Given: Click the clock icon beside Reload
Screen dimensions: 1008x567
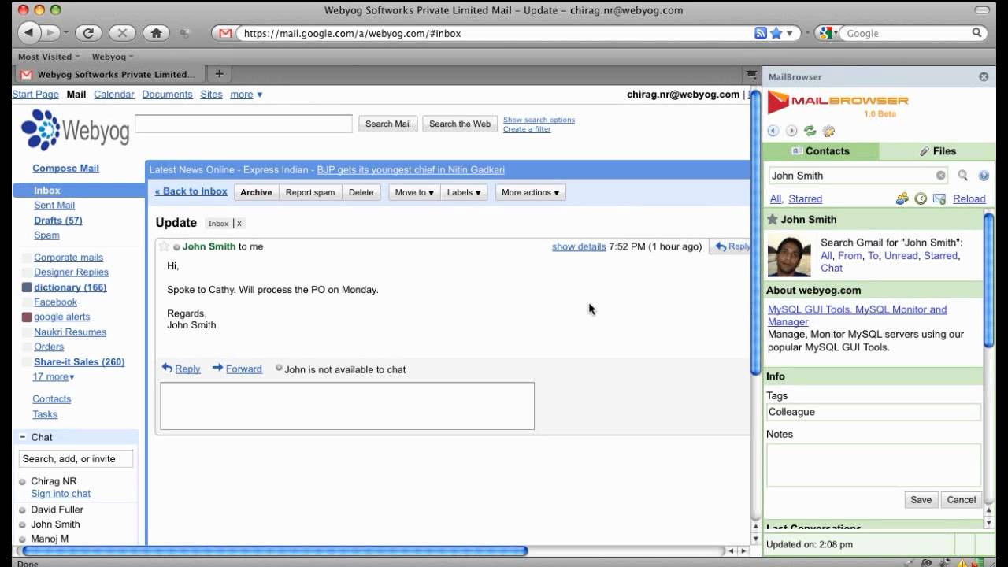Looking at the screenshot, I should tap(921, 198).
